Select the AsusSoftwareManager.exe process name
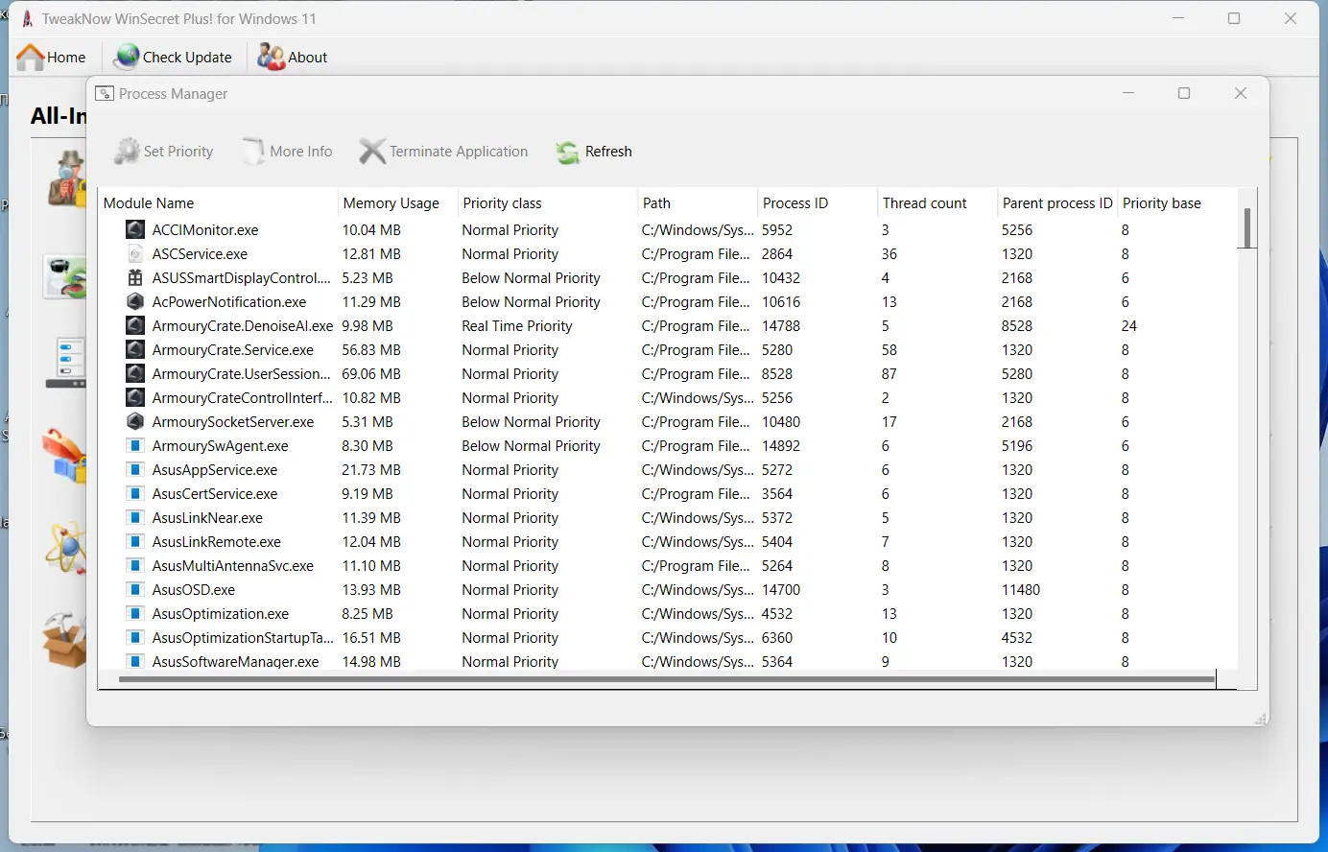Screen dimensions: 1328x852 pos(235,661)
